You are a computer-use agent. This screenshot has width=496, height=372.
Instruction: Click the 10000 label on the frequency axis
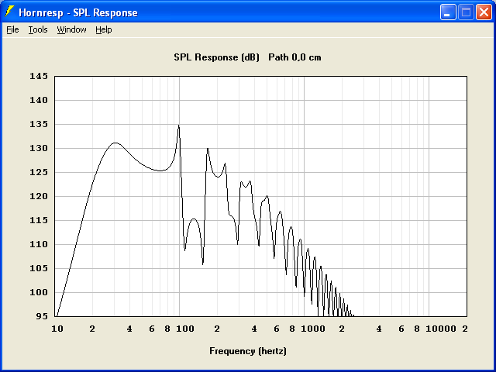click(441, 329)
